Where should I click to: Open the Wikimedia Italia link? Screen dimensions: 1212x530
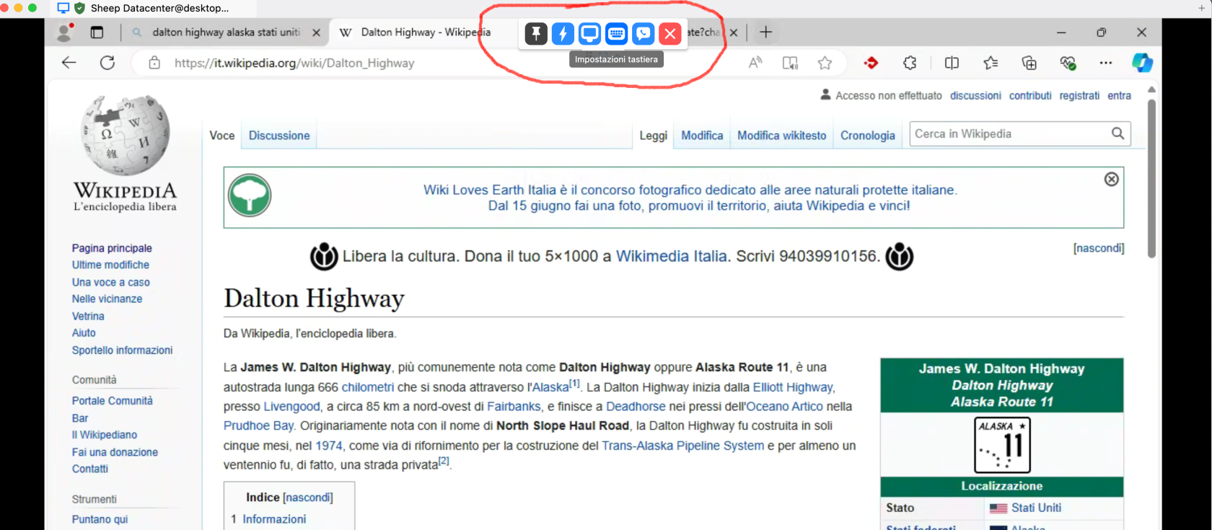tap(671, 256)
